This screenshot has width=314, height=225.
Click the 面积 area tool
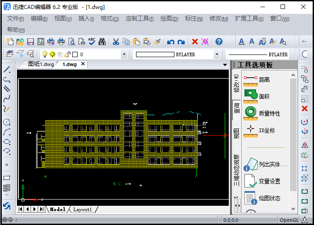coord(257,96)
